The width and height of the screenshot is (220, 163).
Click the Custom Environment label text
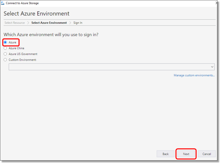click(x=23, y=60)
